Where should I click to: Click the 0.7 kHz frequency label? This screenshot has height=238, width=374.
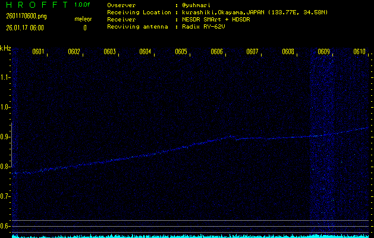(x=5, y=196)
